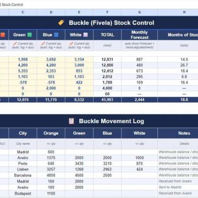This screenshot has height=198, width=198.
Task: Select White column sum 8,532
Action: point(79,100)
